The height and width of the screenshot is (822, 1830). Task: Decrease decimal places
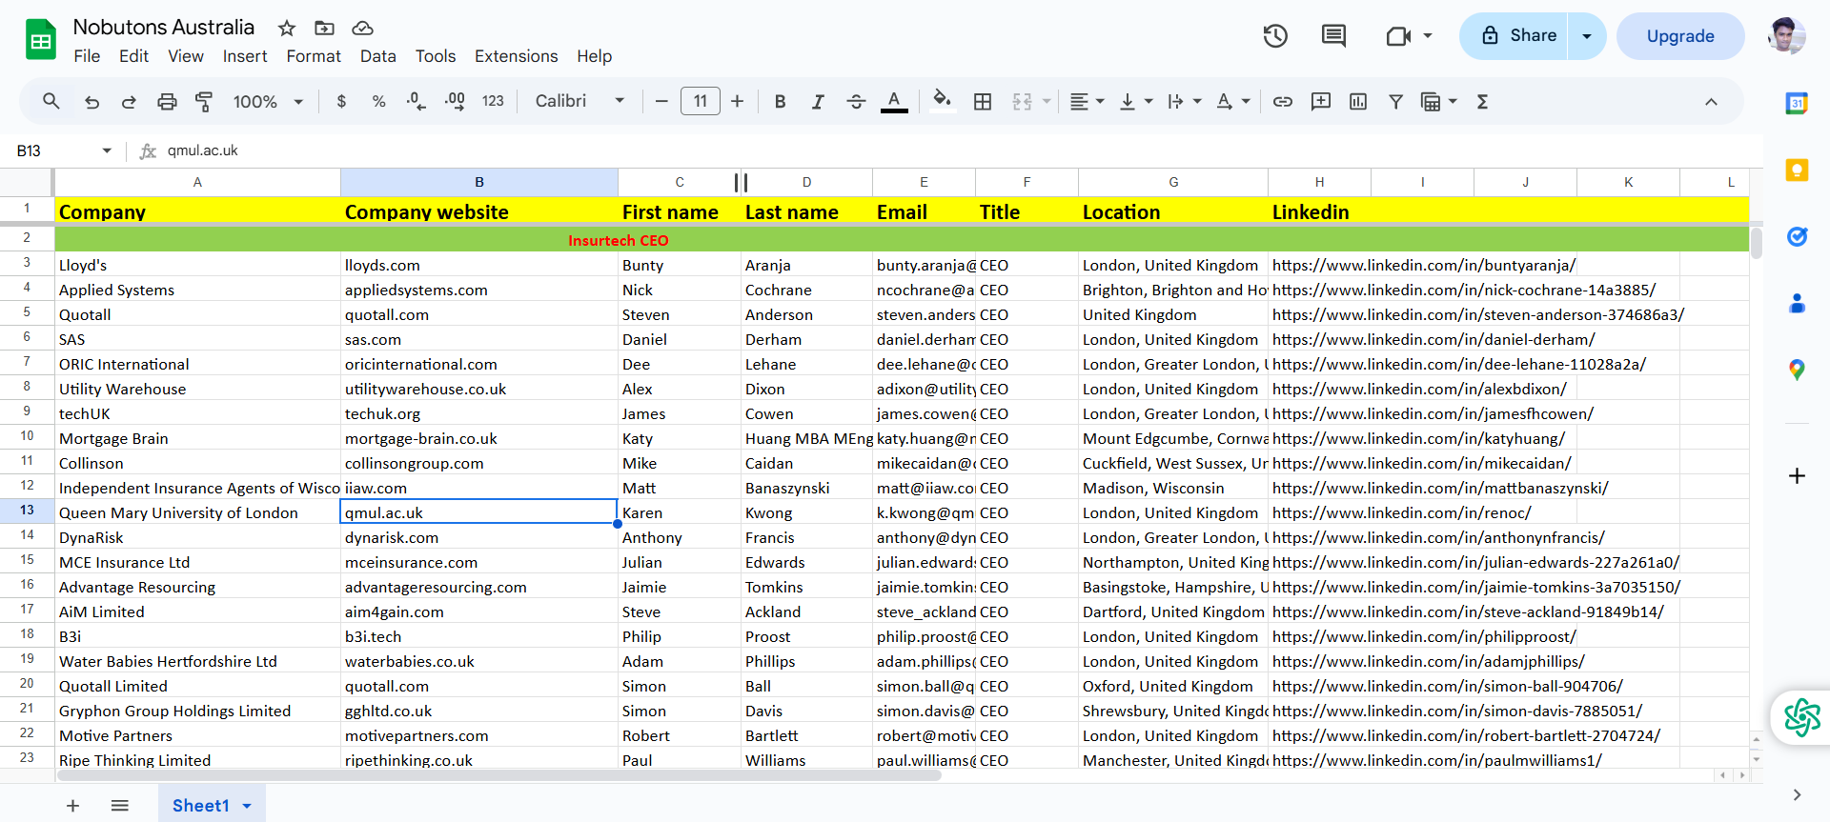[417, 102]
